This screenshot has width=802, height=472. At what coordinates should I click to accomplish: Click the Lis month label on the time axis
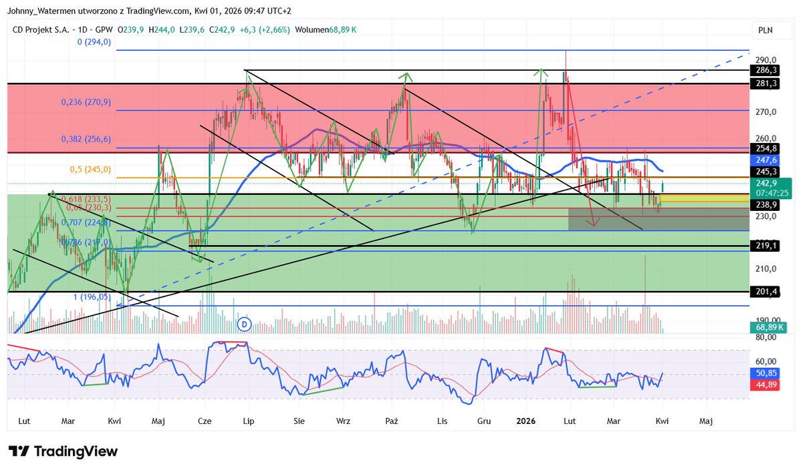coord(442,422)
